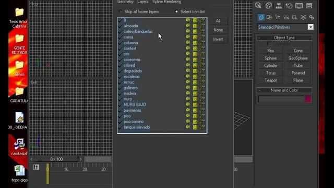Viewport: 334px width, 188px height.
Task: Click the yellow freeze icon on almoada row
Action: tap(195, 26)
